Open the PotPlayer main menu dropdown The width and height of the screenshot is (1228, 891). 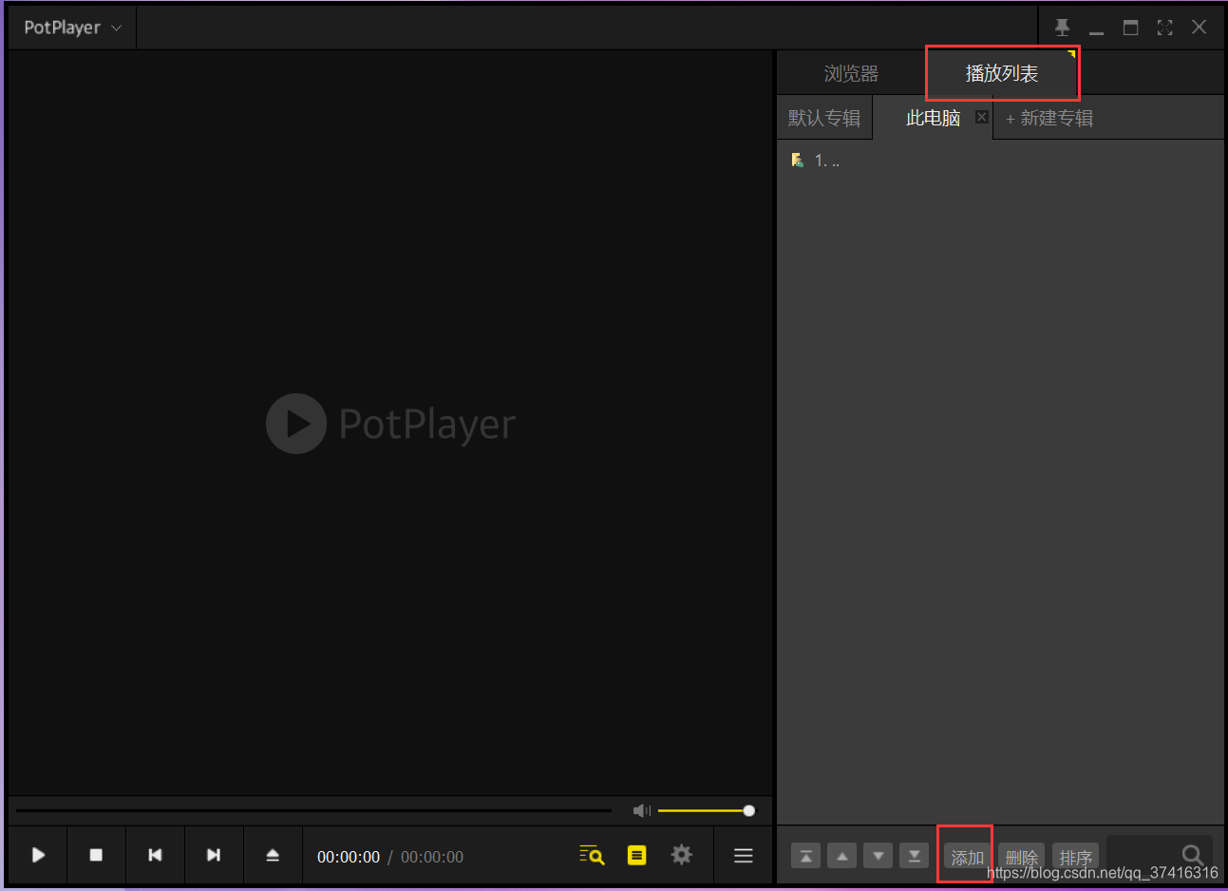pyautogui.click(x=72, y=28)
